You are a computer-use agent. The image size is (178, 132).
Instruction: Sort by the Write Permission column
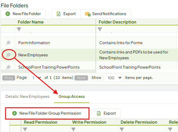point(89,122)
